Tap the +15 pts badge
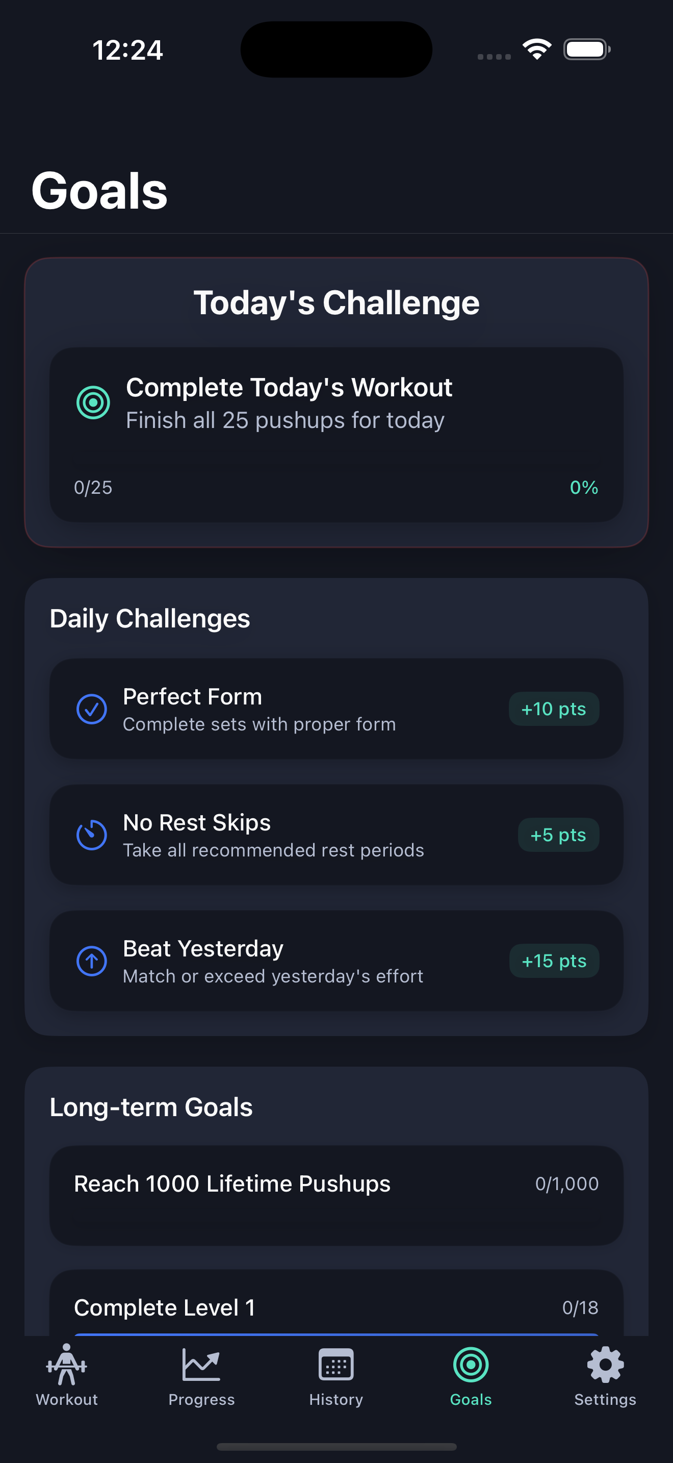Viewport: 673px width, 1463px height. (554, 961)
